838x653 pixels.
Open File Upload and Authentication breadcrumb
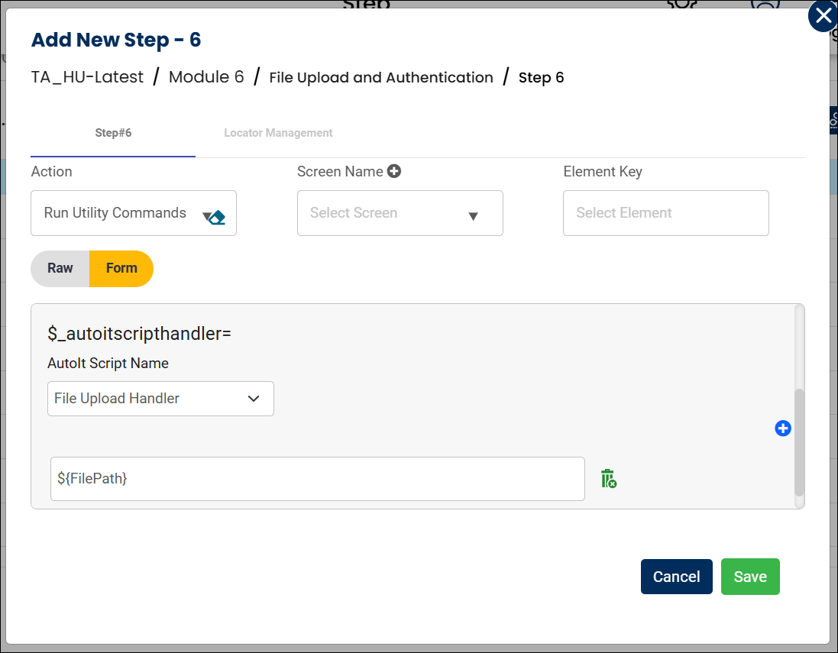(x=381, y=77)
